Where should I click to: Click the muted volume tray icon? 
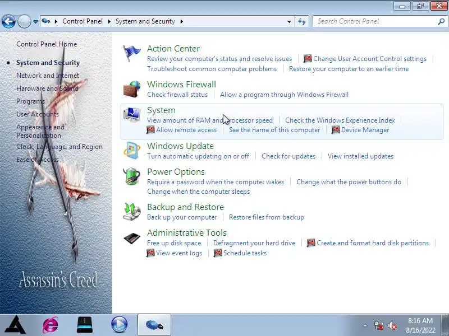[392, 325]
